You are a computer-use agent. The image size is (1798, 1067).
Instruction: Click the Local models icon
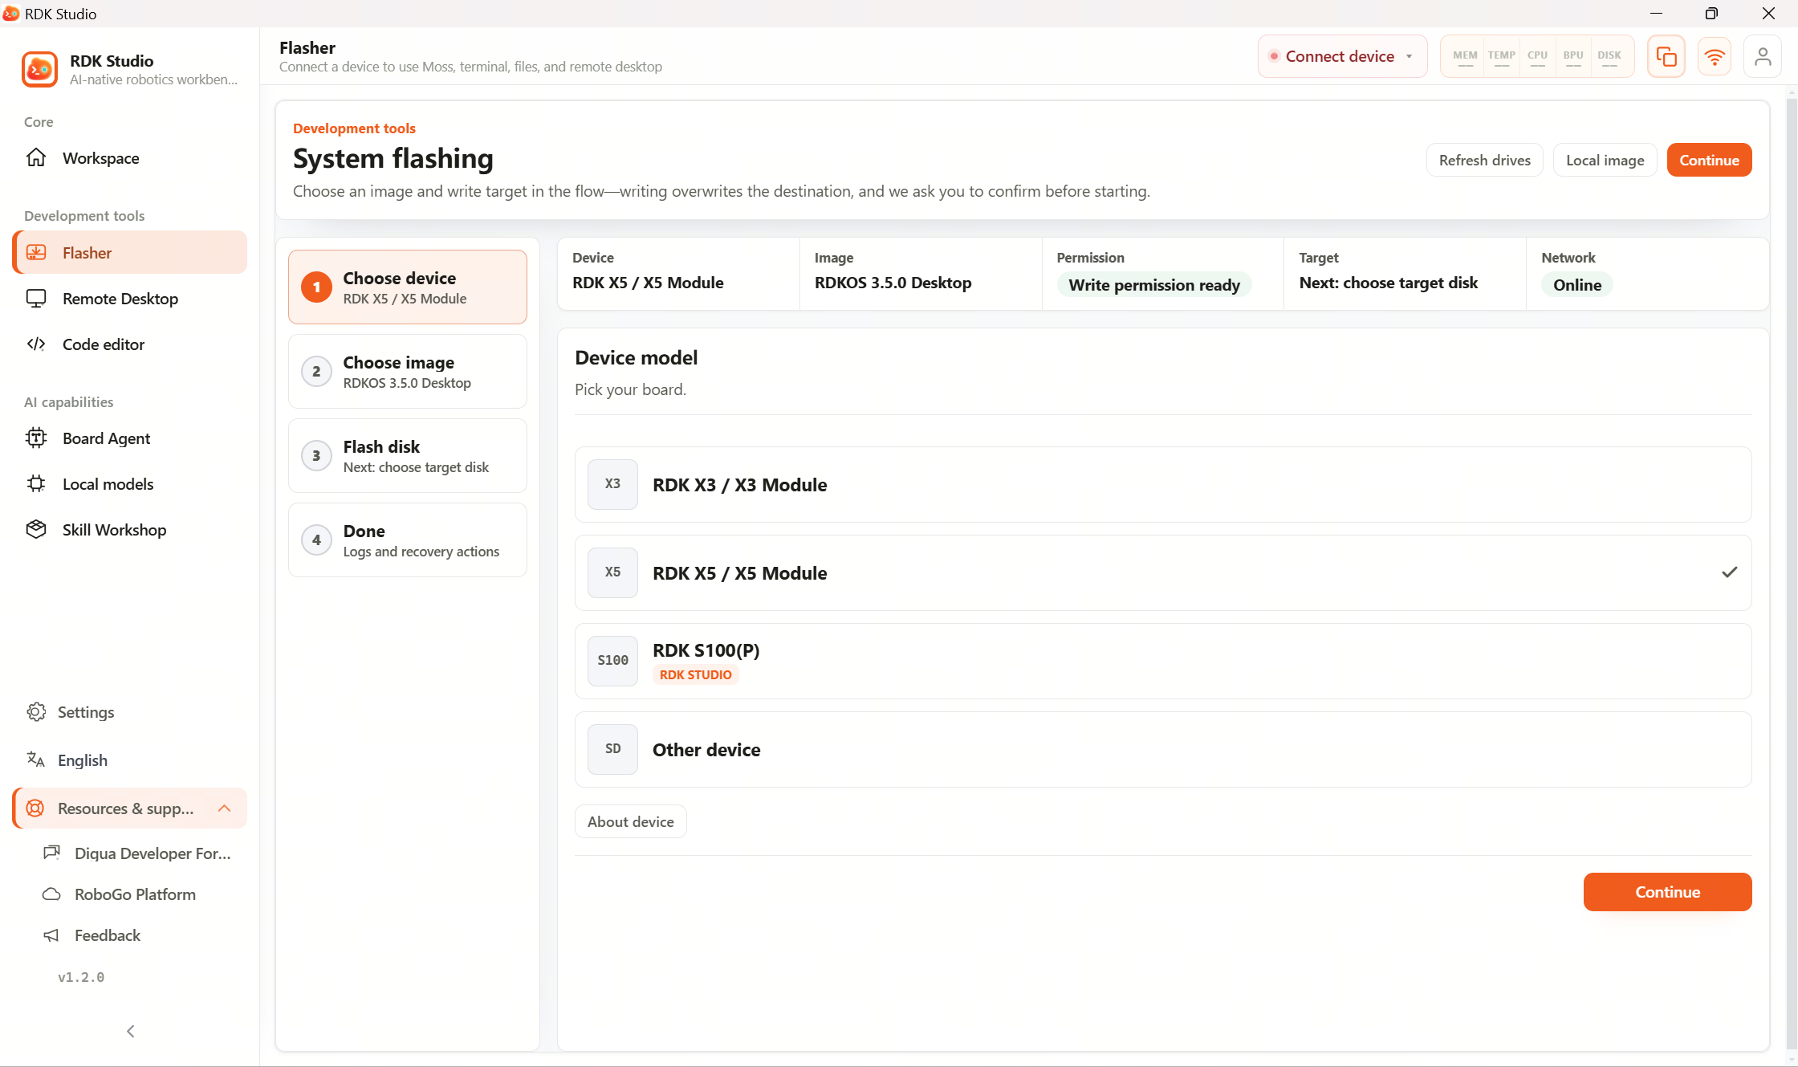(x=36, y=484)
